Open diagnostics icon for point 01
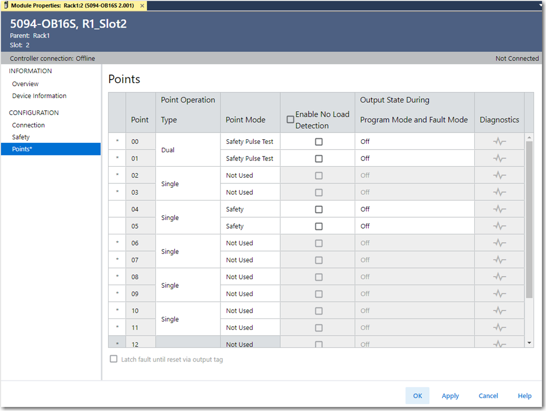The width and height of the screenshot is (546, 411). 499,158
